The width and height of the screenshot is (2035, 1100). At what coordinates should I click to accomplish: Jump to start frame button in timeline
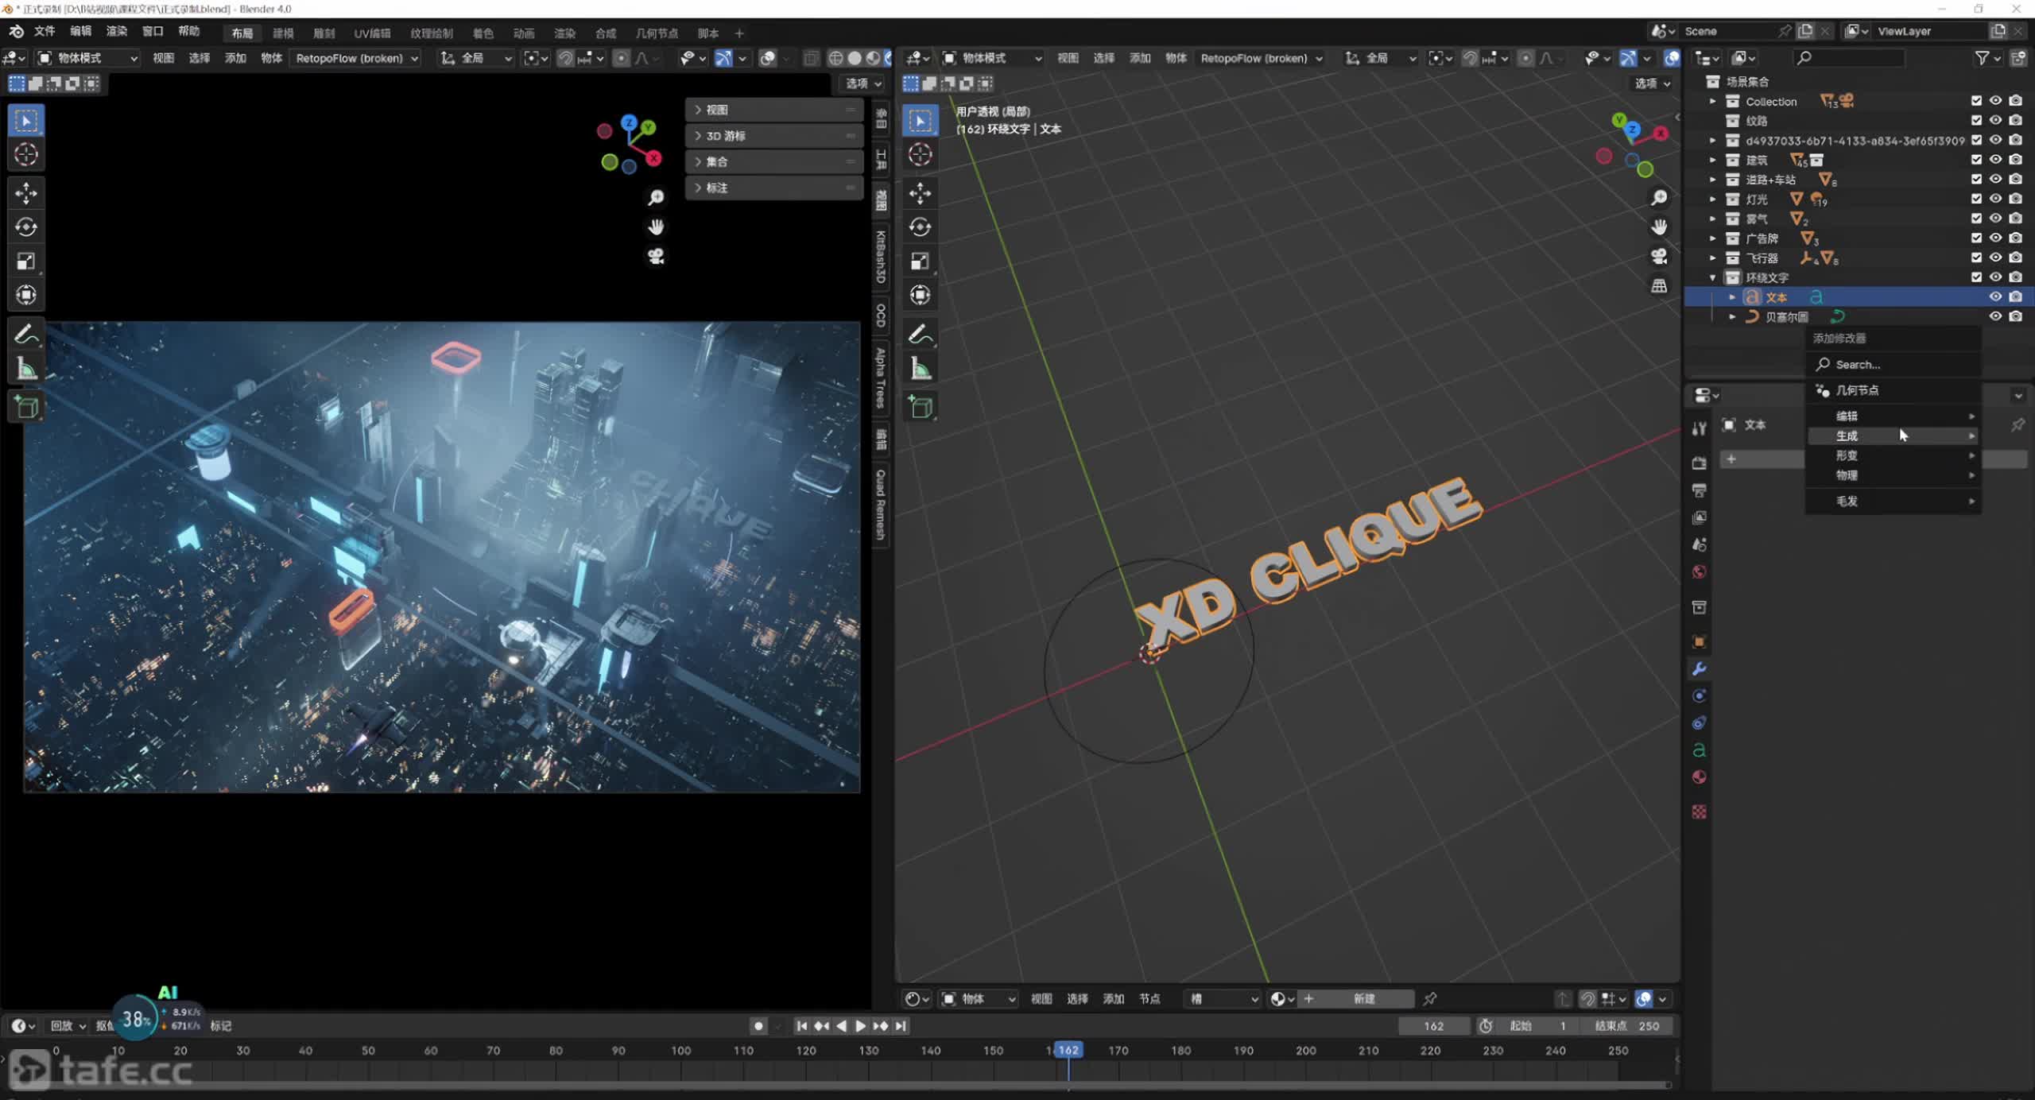[801, 1026]
